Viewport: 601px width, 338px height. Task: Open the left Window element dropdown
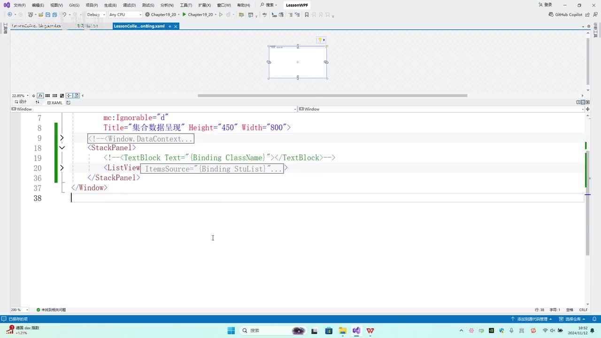point(154,109)
